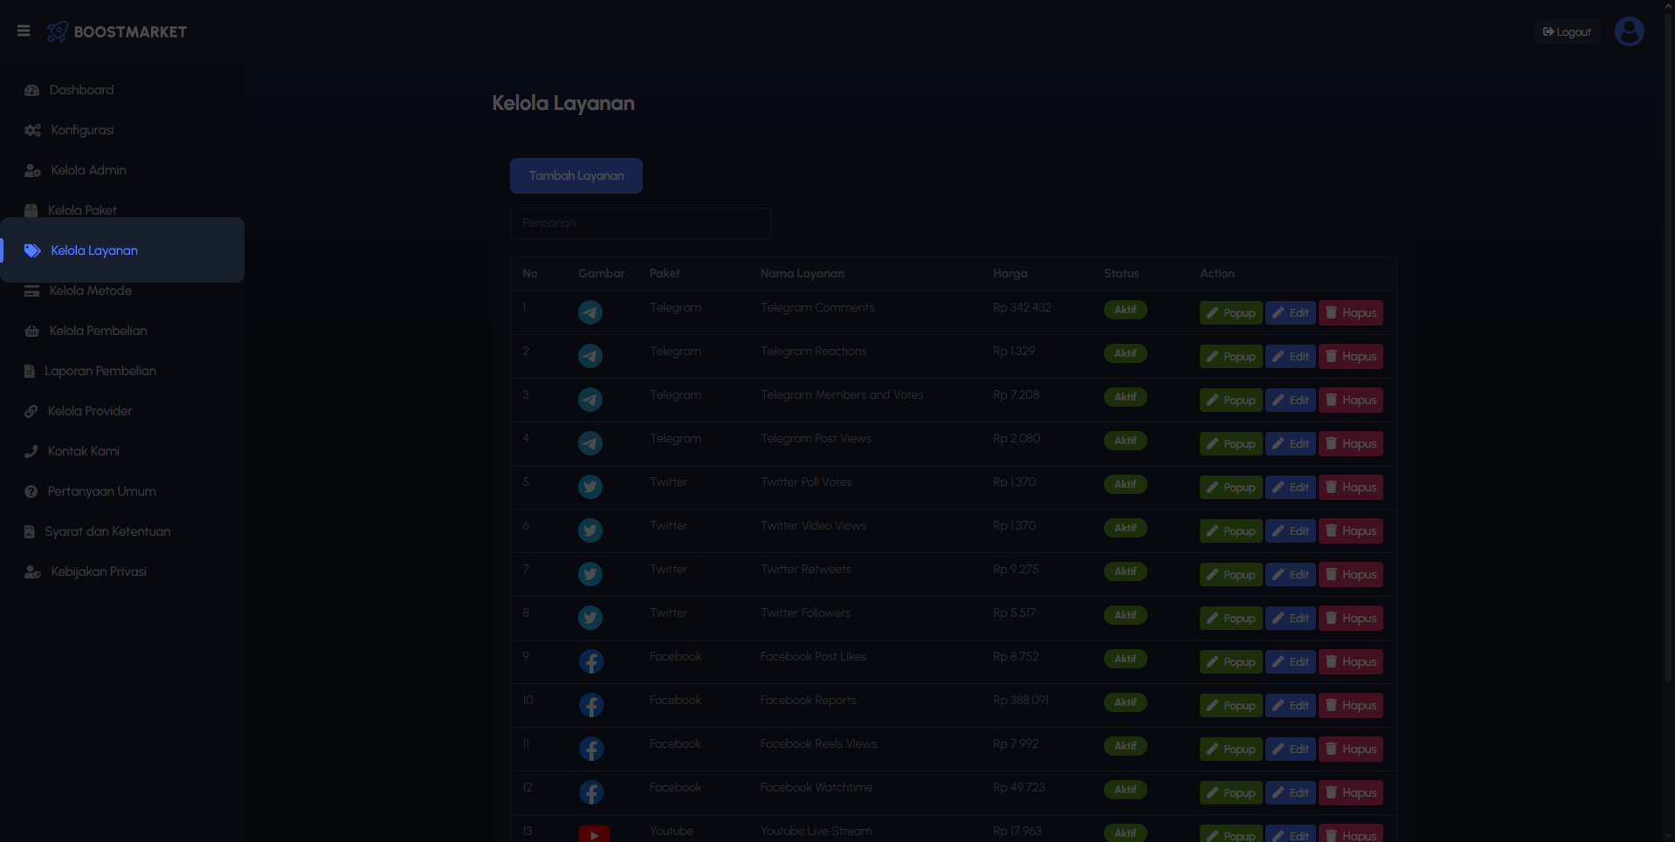
Task: Open Popup for Facebook Reels Views
Action: (x=1230, y=749)
